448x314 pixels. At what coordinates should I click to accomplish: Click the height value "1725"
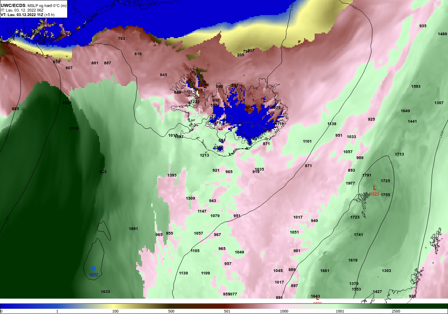[x=385, y=181]
